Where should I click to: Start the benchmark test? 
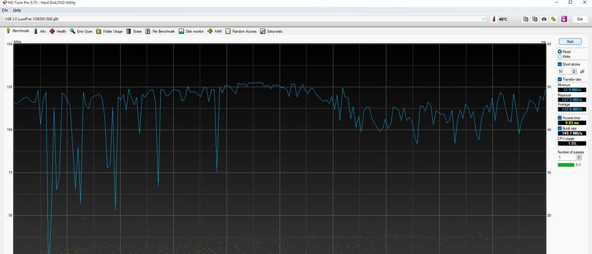point(570,41)
